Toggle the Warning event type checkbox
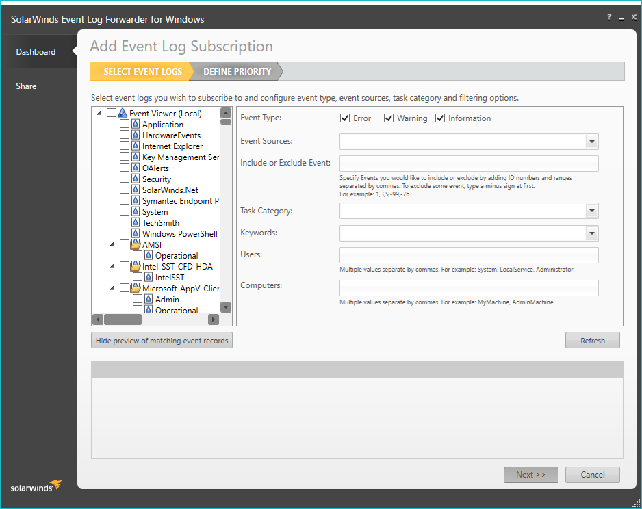Image resolution: width=642 pixels, height=509 pixels. coord(389,118)
